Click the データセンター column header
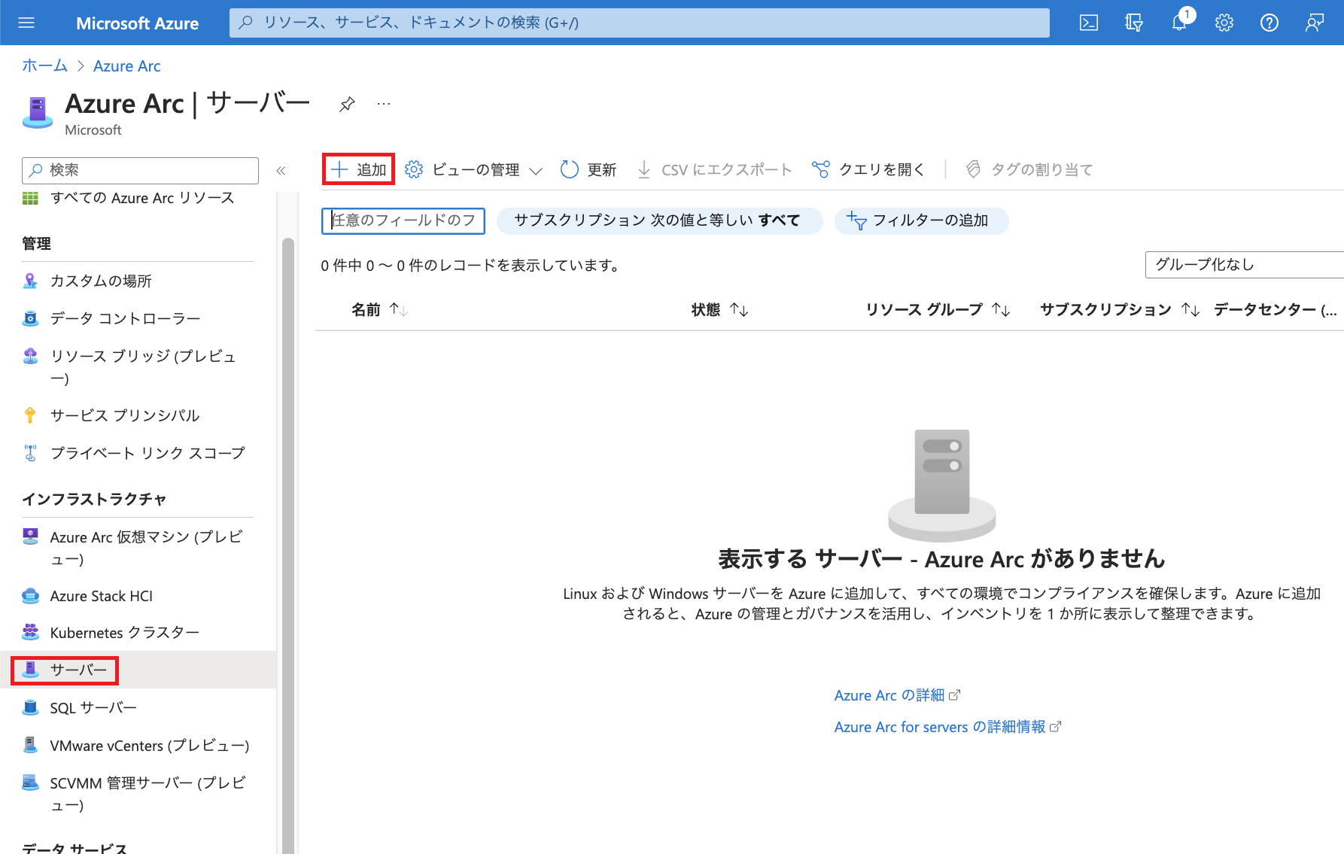The image size is (1344, 854). (x=1276, y=309)
